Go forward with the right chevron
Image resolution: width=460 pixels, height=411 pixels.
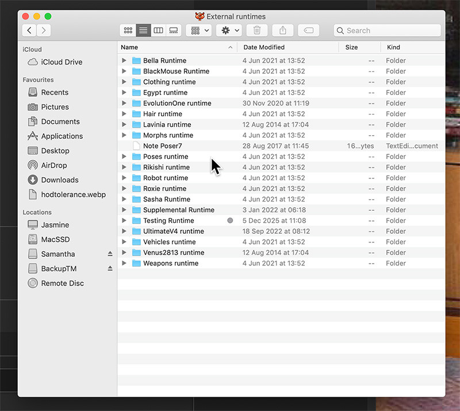pos(44,31)
